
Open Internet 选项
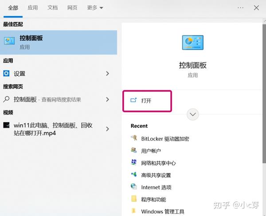[x=156, y=187]
